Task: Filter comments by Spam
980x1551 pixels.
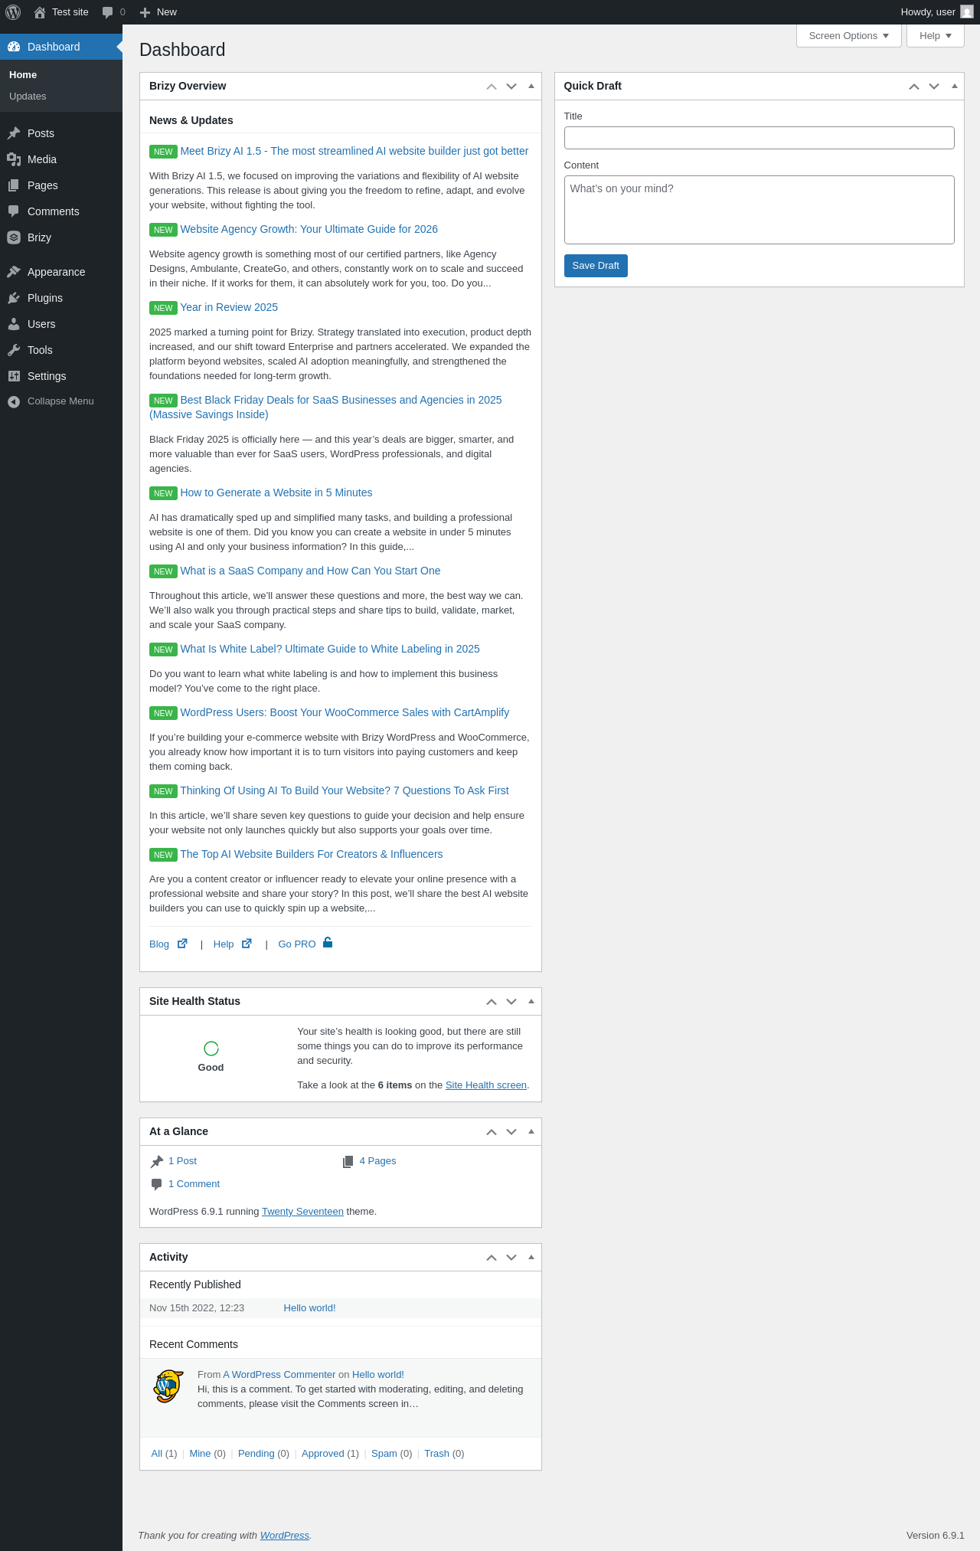Action: pos(384,1454)
